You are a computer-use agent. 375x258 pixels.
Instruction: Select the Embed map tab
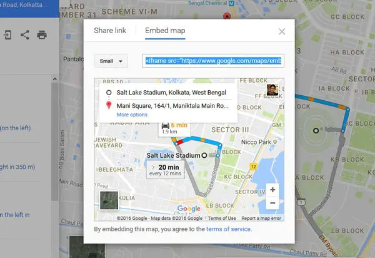[165, 31]
